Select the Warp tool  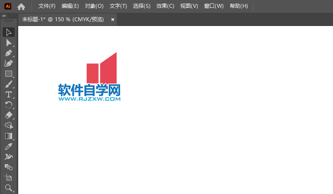pos(9,157)
